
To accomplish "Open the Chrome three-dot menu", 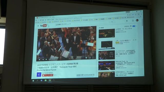I will pos(141,14).
